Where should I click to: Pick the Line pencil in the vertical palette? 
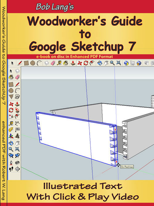tap(17, 84)
